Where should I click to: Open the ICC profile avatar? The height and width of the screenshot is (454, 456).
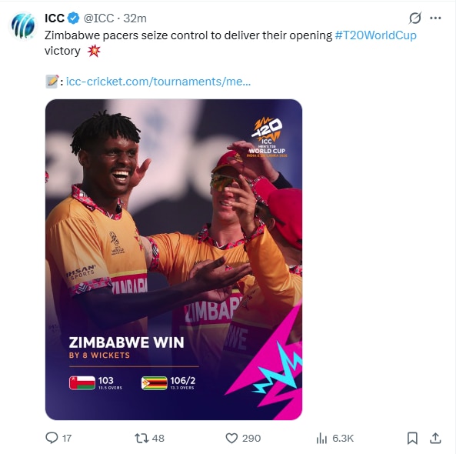pyautogui.click(x=23, y=25)
